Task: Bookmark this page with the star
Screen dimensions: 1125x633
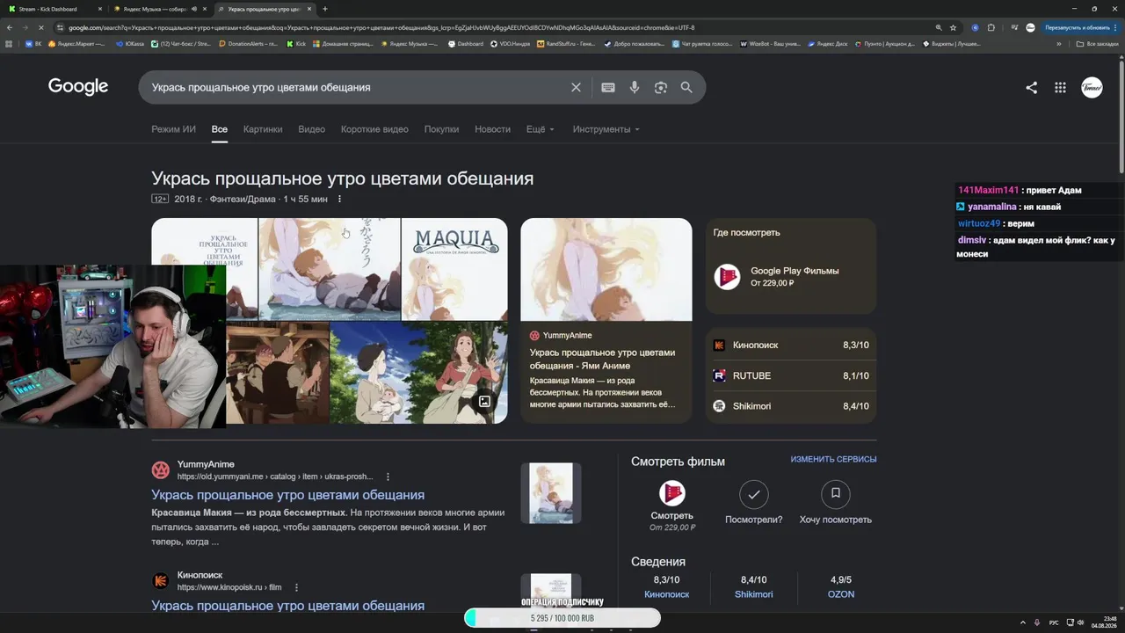Action: coord(953,28)
